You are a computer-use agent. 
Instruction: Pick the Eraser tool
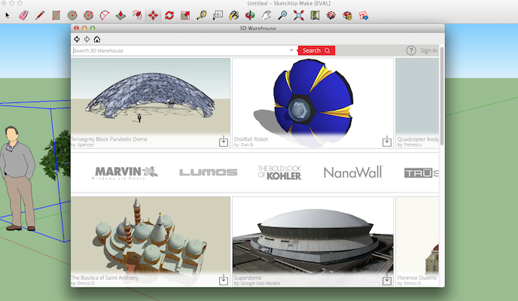(x=24, y=15)
